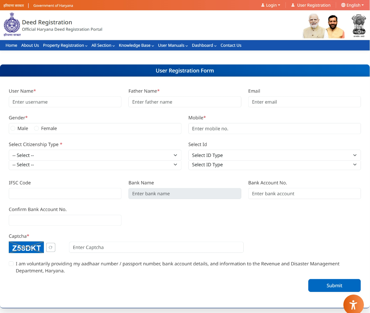
Task: Open the orange accessibility widget
Action: (353, 305)
